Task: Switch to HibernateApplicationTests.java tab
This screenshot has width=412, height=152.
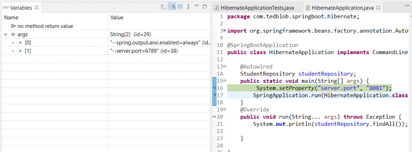Action: [257, 8]
